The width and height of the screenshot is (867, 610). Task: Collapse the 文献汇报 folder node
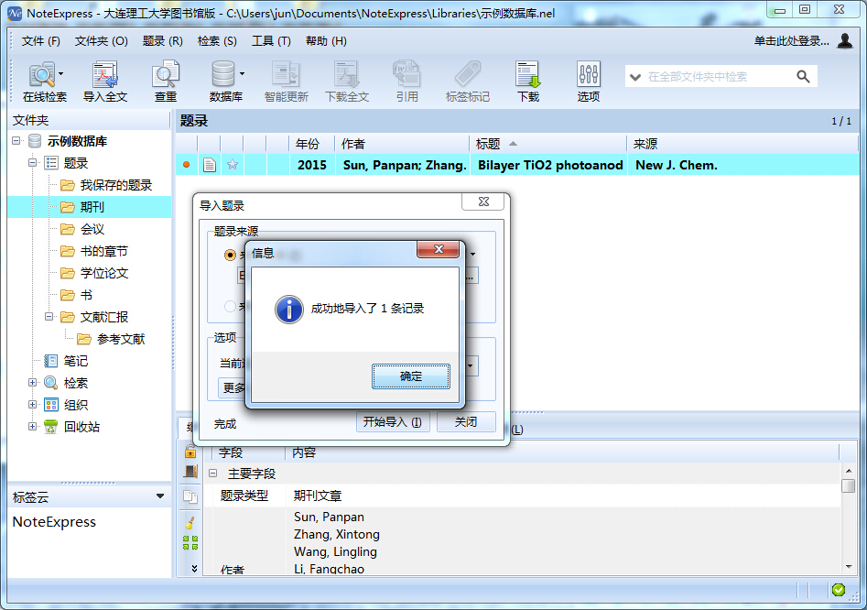pyautogui.click(x=49, y=317)
